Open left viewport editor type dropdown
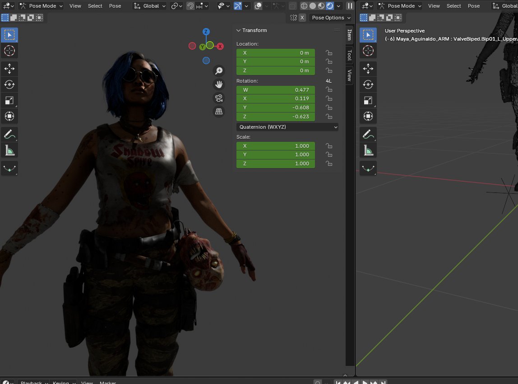The image size is (518, 384). coord(8,6)
